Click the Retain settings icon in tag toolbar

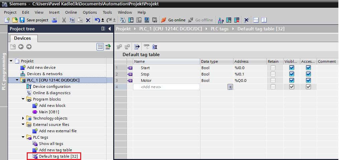coord(154,46)
